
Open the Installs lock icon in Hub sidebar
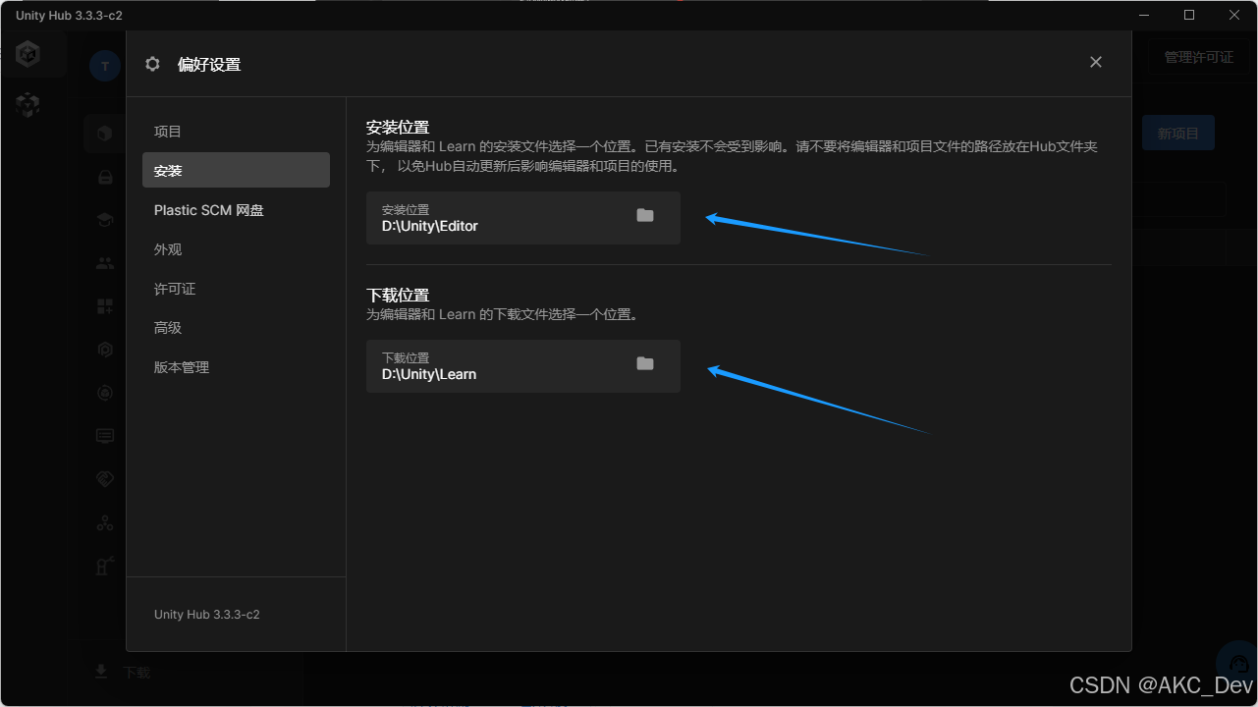tap(105, 177)
